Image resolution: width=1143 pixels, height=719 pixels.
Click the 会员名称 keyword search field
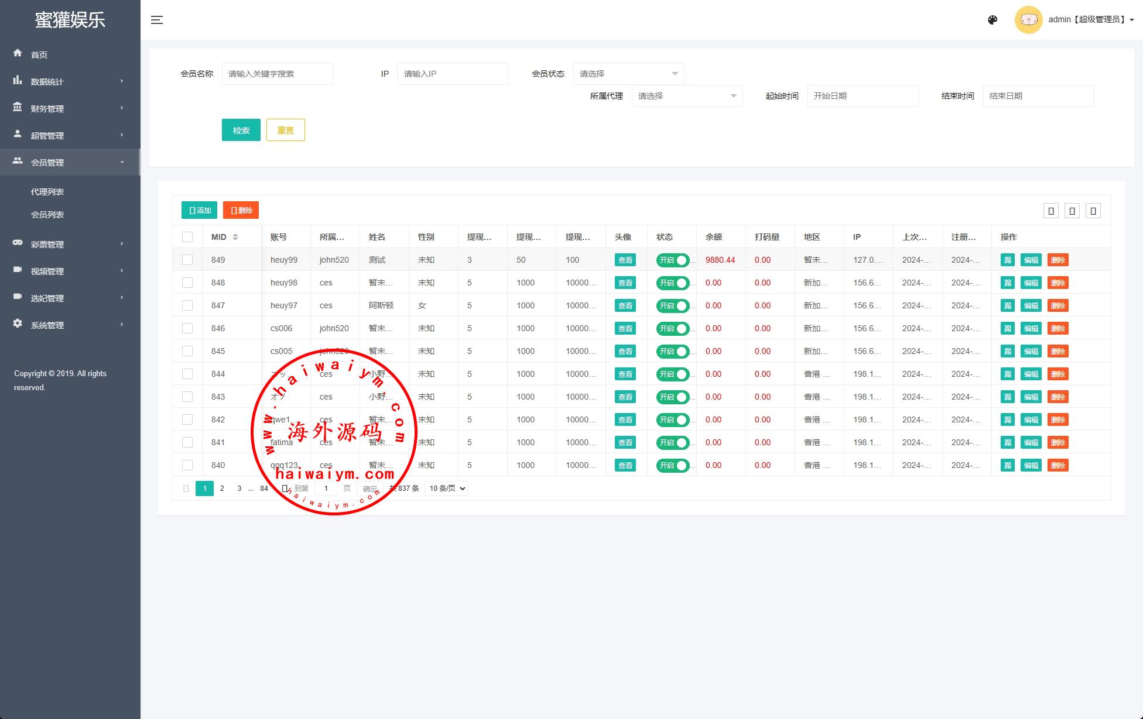click(277, 74)
